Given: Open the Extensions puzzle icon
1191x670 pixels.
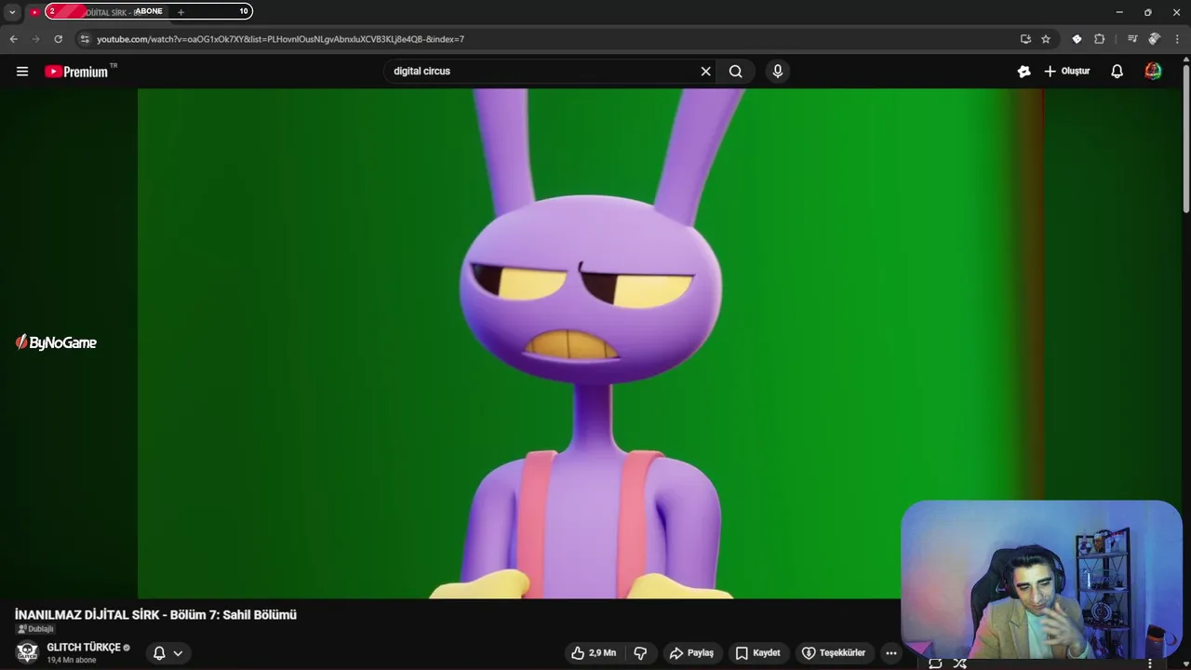Looking at the screenshot, I should pyautogui.click(x=1099, y=39).
